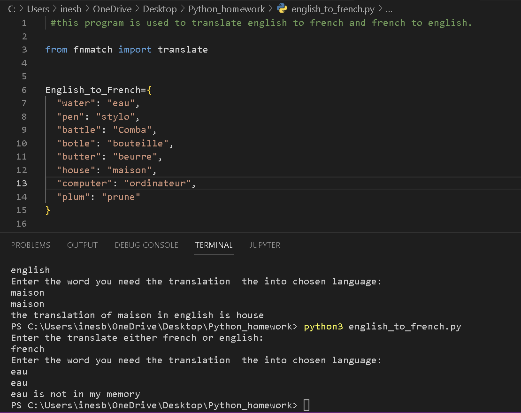Click the Python file icon in breadcrumb
The height and width of the screenshot is (413, 521).
click(x=282, y=8)
